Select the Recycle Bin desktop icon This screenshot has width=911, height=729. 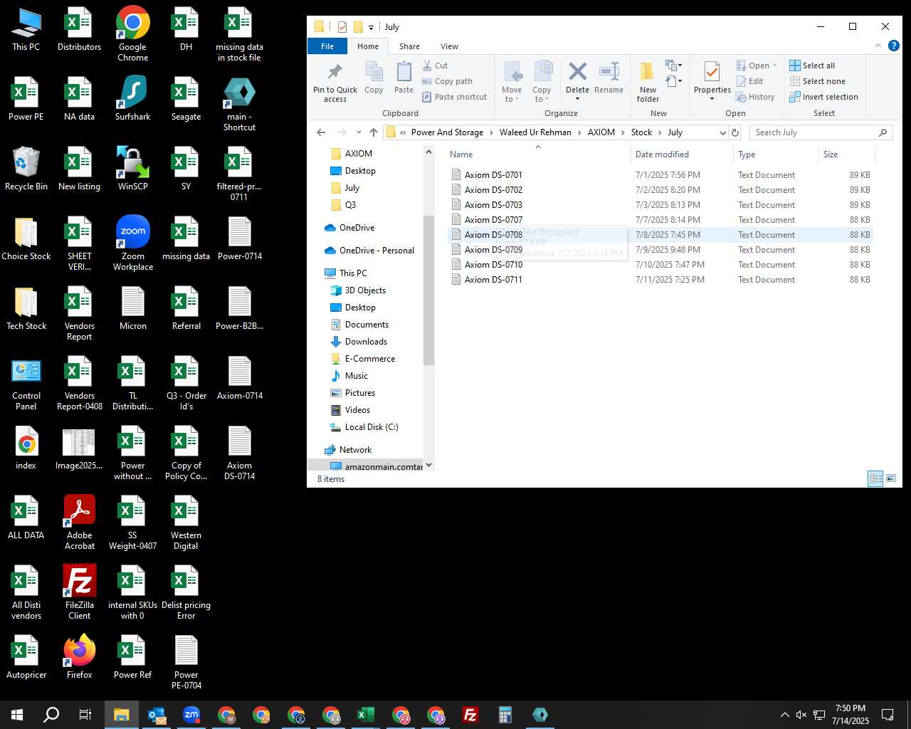coord(26,169)
